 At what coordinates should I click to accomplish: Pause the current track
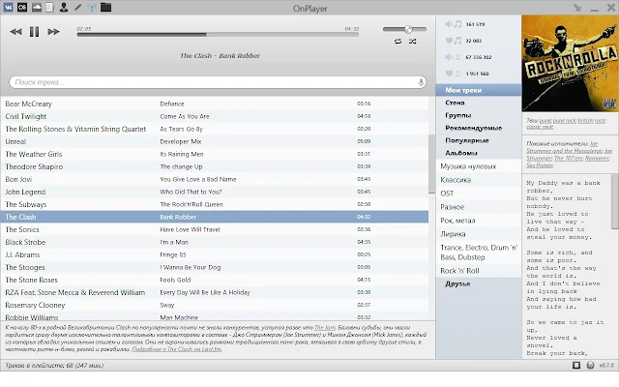click(x=35, y=32)
